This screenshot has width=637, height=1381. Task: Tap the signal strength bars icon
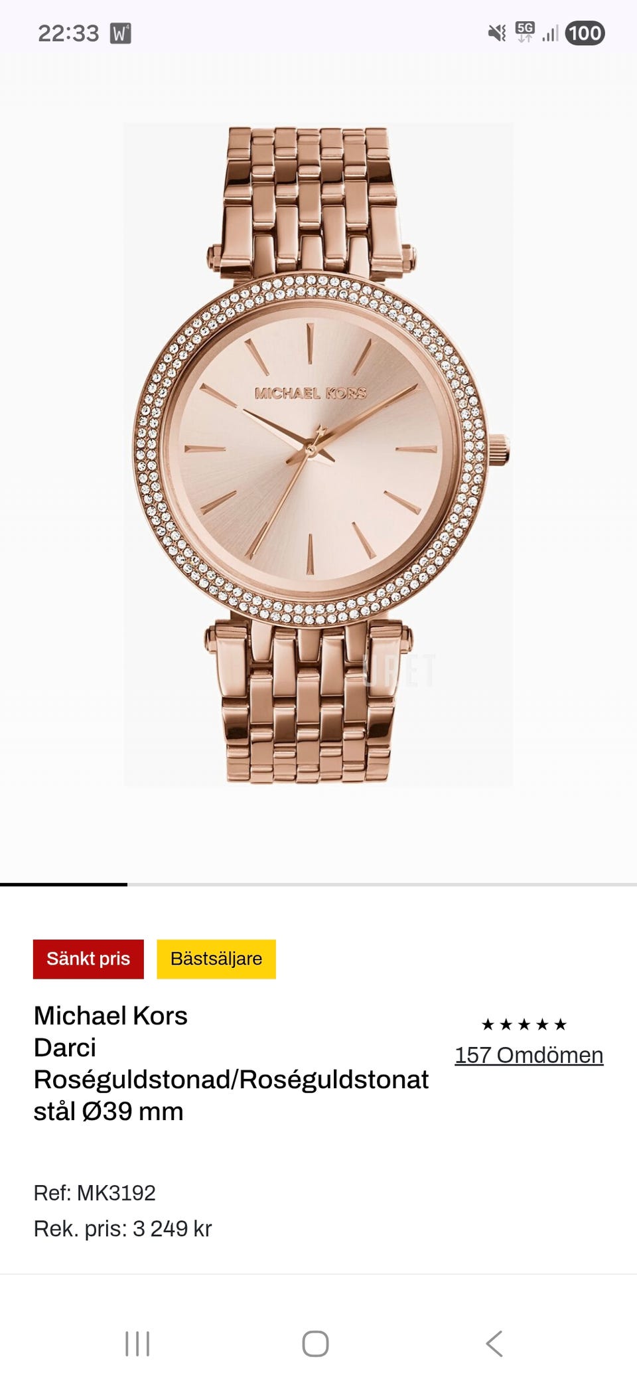tap(550, 33)
